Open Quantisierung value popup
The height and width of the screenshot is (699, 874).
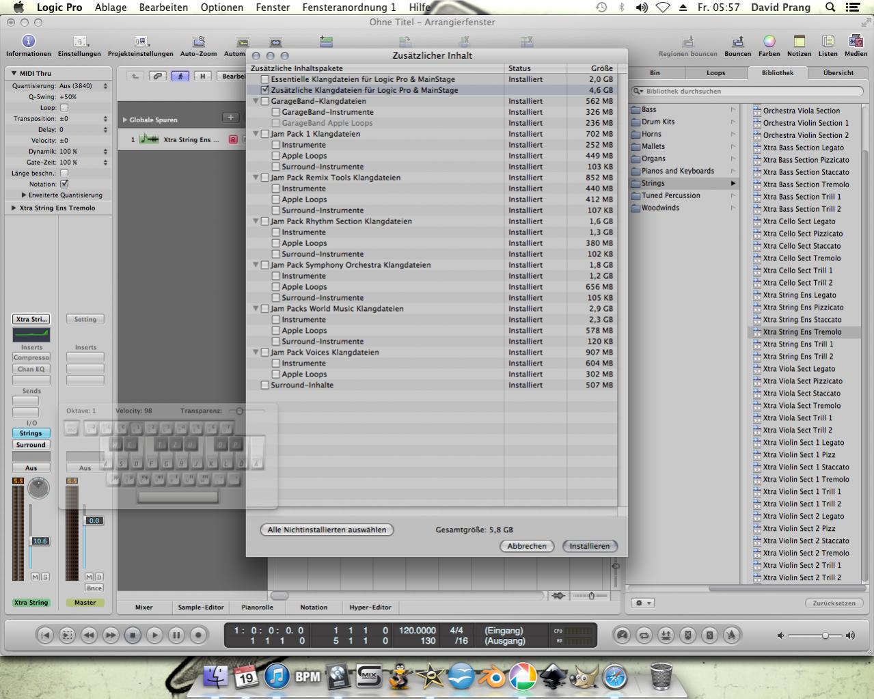pyautogui.click(x=84, y=86)
